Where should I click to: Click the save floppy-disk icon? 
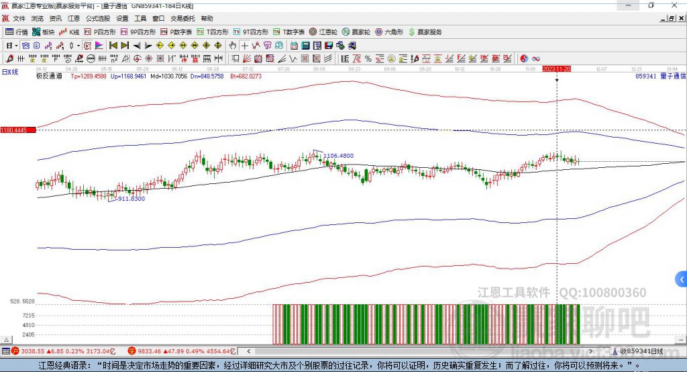(x=329, y=46)
